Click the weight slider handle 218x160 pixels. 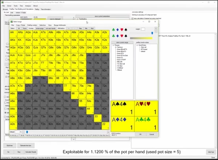[x=152, y=33]
